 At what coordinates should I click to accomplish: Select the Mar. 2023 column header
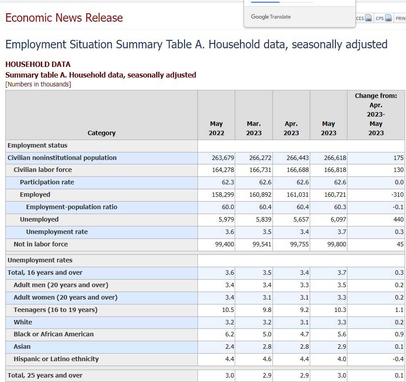(x=254, y=128)
